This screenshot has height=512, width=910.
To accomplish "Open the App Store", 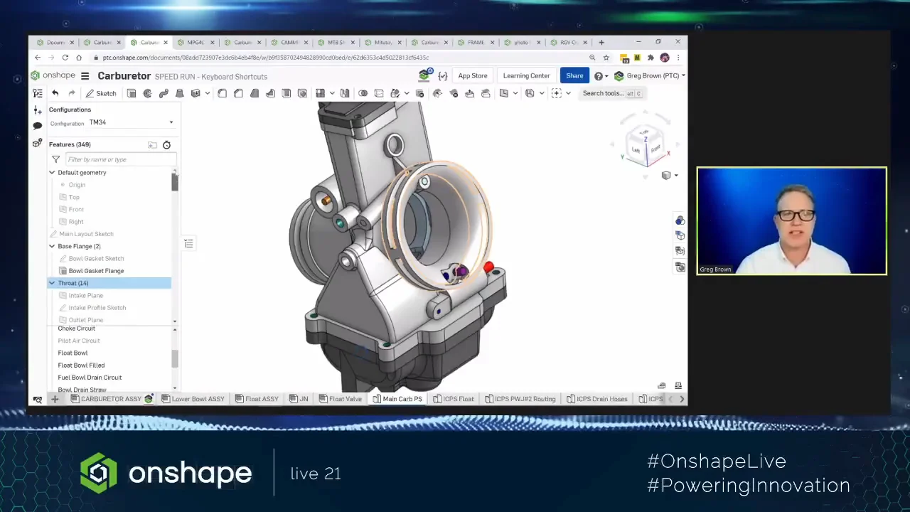I will (473, 75).
